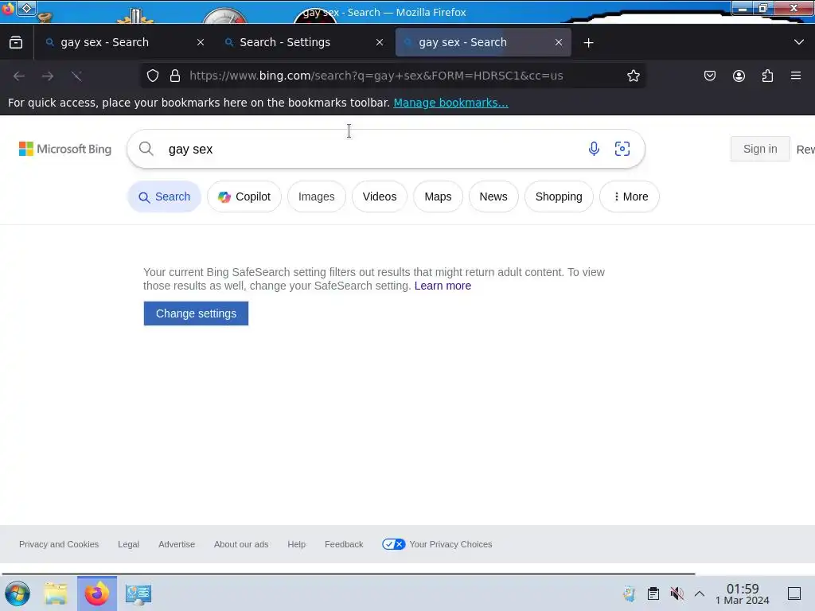
Task: Open Legal footer link
Action: 128,544
